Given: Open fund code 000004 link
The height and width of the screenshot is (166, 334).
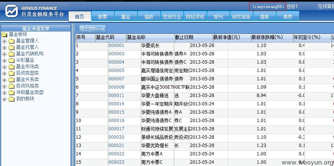Looking at the screenshot, I should click(x=116, y=62).
